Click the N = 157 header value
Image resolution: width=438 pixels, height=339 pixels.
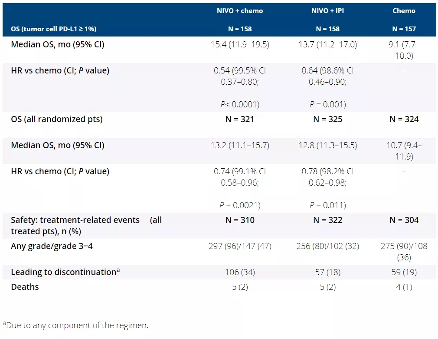click(404, 29)
